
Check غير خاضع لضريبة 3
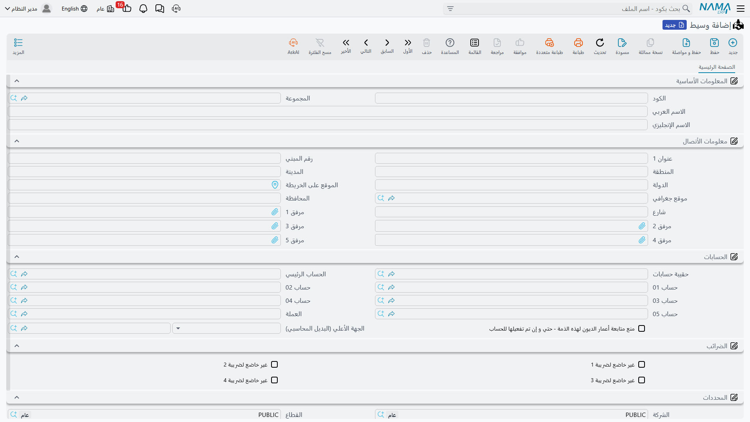641,380
